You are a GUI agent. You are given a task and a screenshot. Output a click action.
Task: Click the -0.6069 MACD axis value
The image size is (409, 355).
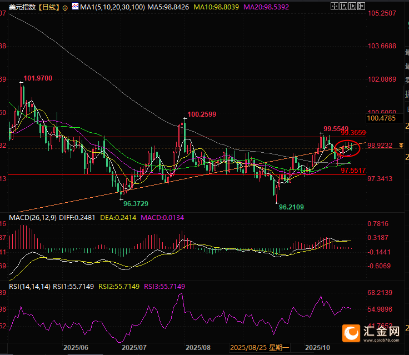click(379, 266)
